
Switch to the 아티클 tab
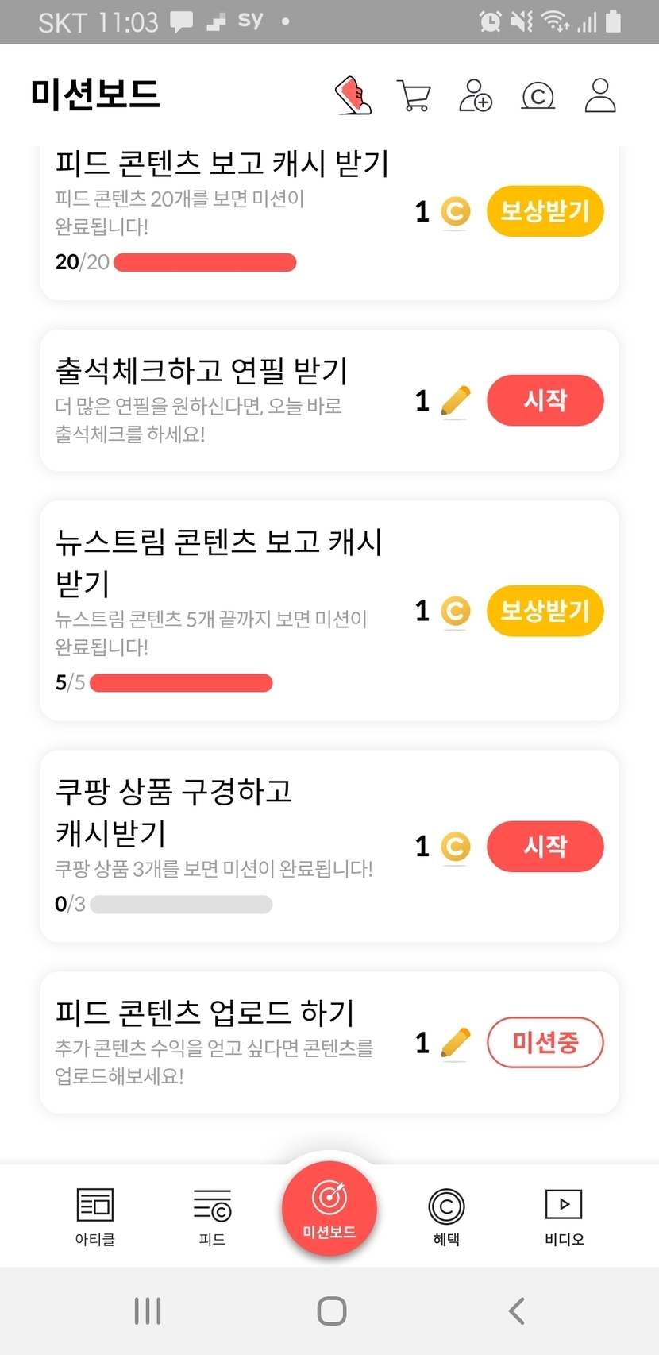pos(95,1215)
